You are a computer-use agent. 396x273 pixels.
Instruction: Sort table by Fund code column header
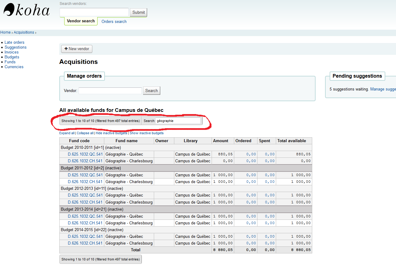(79, 141)
